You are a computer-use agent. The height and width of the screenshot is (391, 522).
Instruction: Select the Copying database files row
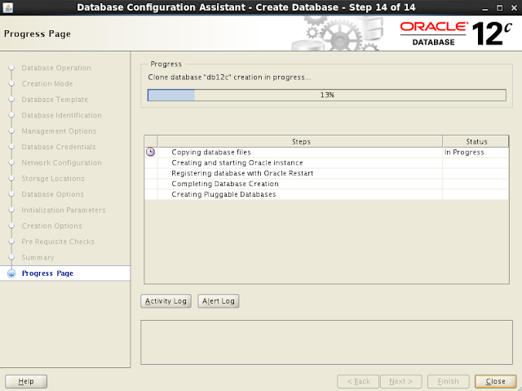pos(326,152)
